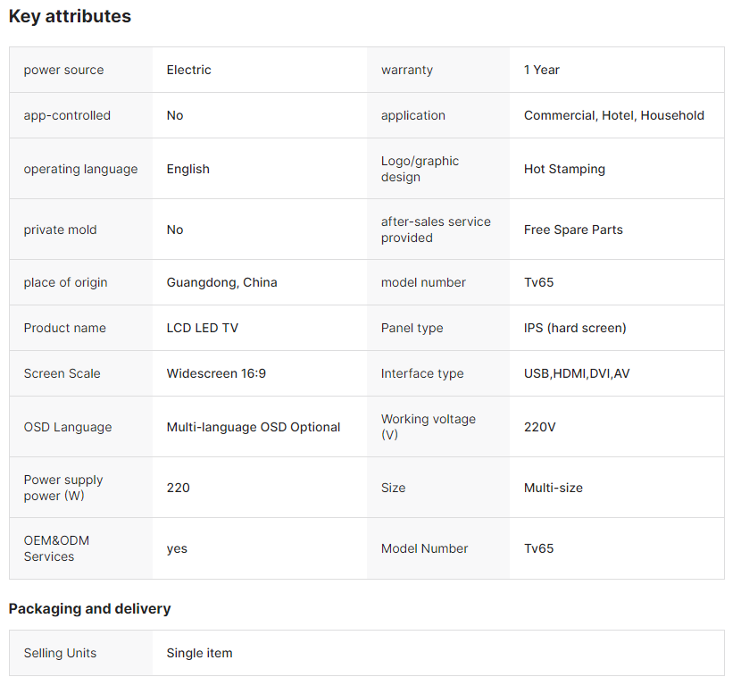
Task: Select the 220V working voltage value
Action: pos(540,427)
